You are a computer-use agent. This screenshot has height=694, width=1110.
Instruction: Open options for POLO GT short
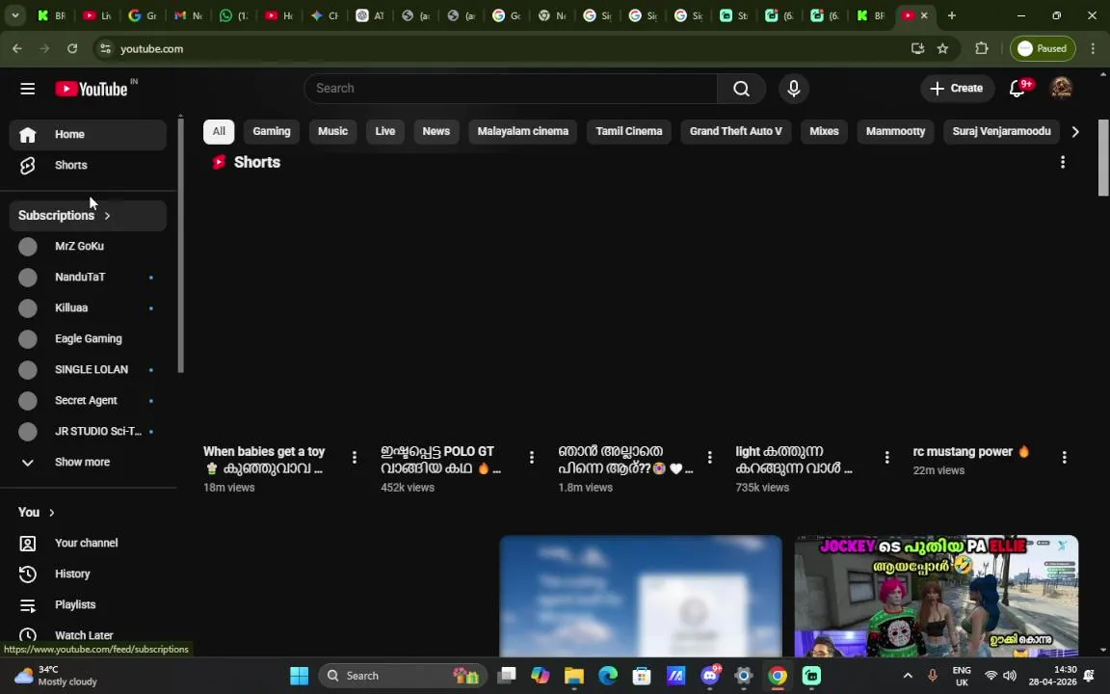point(532,458)
